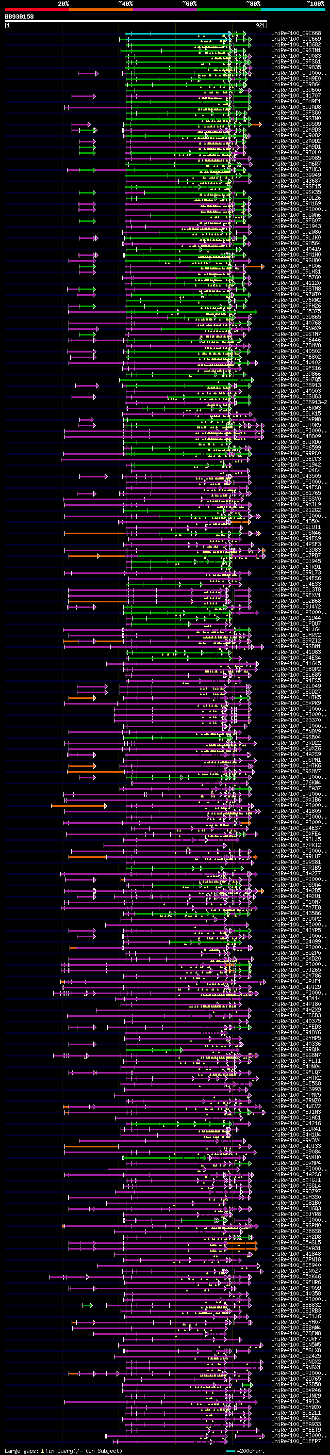330x1455 pixels.
Task: Select row label UniRef100_Q39949
Action: tap(296, 175)
